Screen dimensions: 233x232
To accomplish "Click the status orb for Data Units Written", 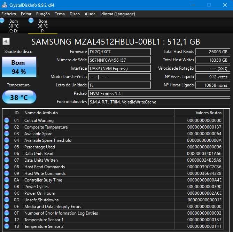I will pyautogui.click(x=7, y=160).
